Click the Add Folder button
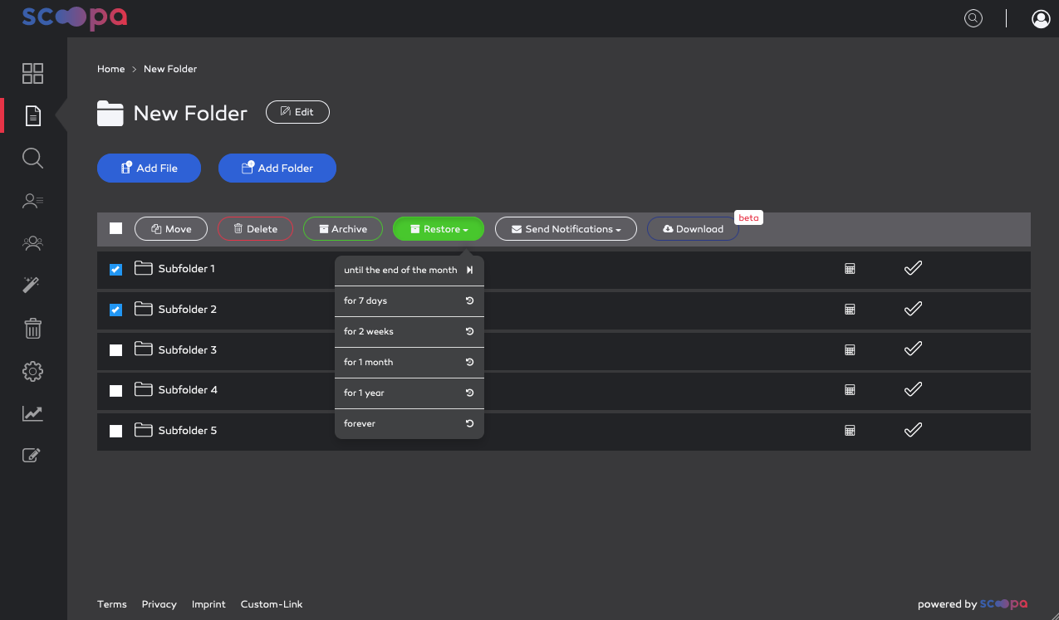Viewport: 1059px width, 620px height. click(277, 168)
